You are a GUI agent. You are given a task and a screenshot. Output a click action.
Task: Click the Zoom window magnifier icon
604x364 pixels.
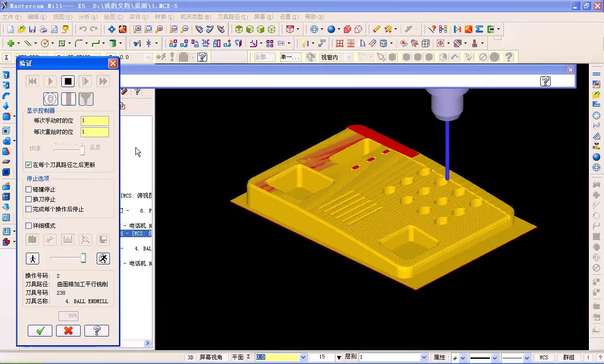click(x=137, y=29)
